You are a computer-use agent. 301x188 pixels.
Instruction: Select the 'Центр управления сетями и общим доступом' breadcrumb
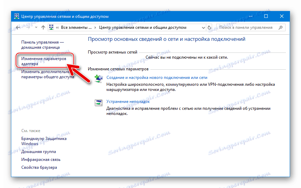click(x=143, y=27)
